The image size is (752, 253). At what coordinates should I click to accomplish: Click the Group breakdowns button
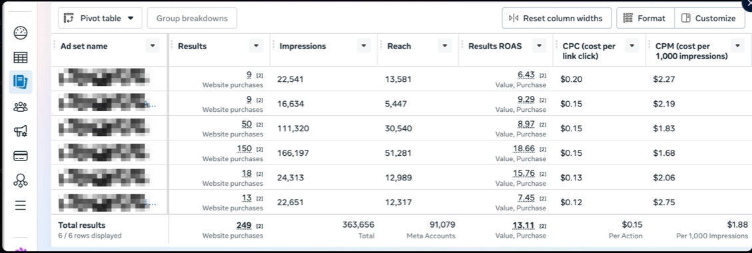192,18
